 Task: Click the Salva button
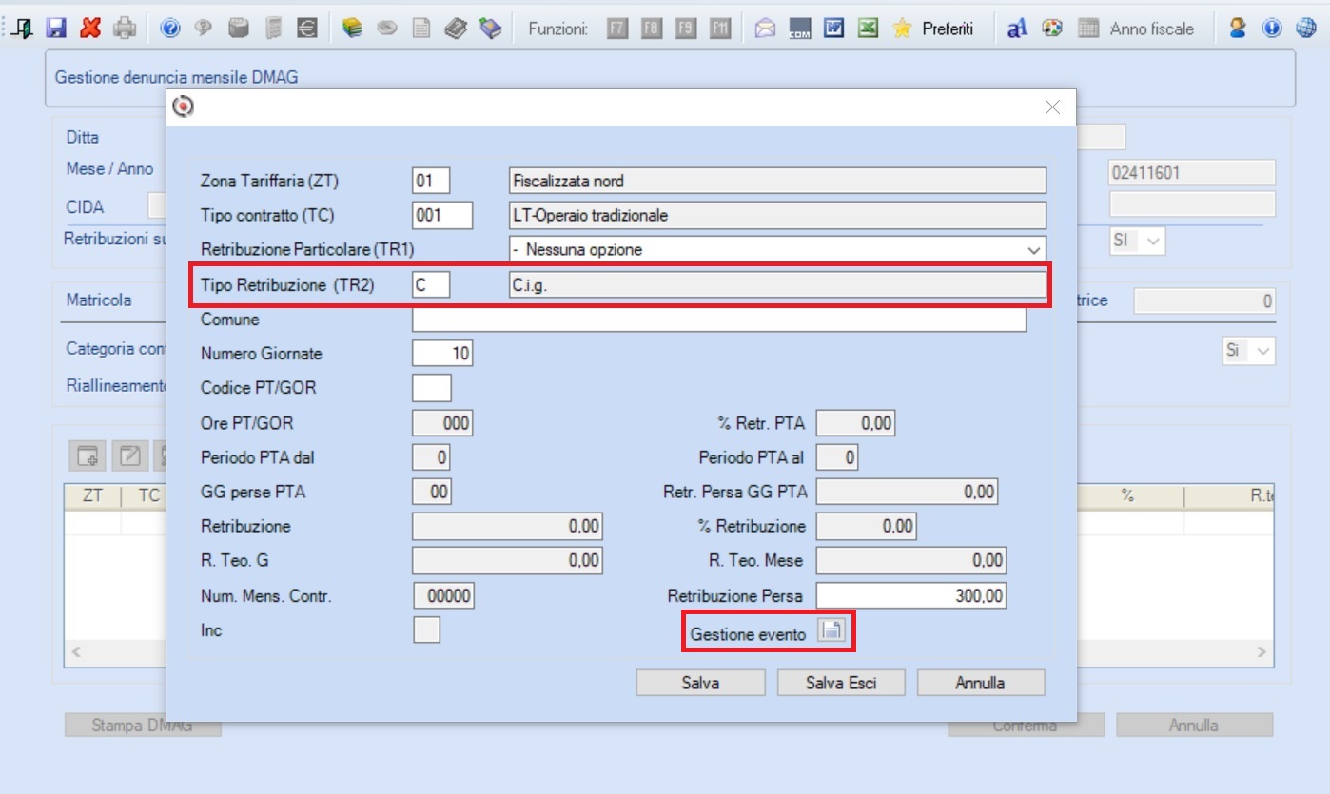[x=700, y=683]
